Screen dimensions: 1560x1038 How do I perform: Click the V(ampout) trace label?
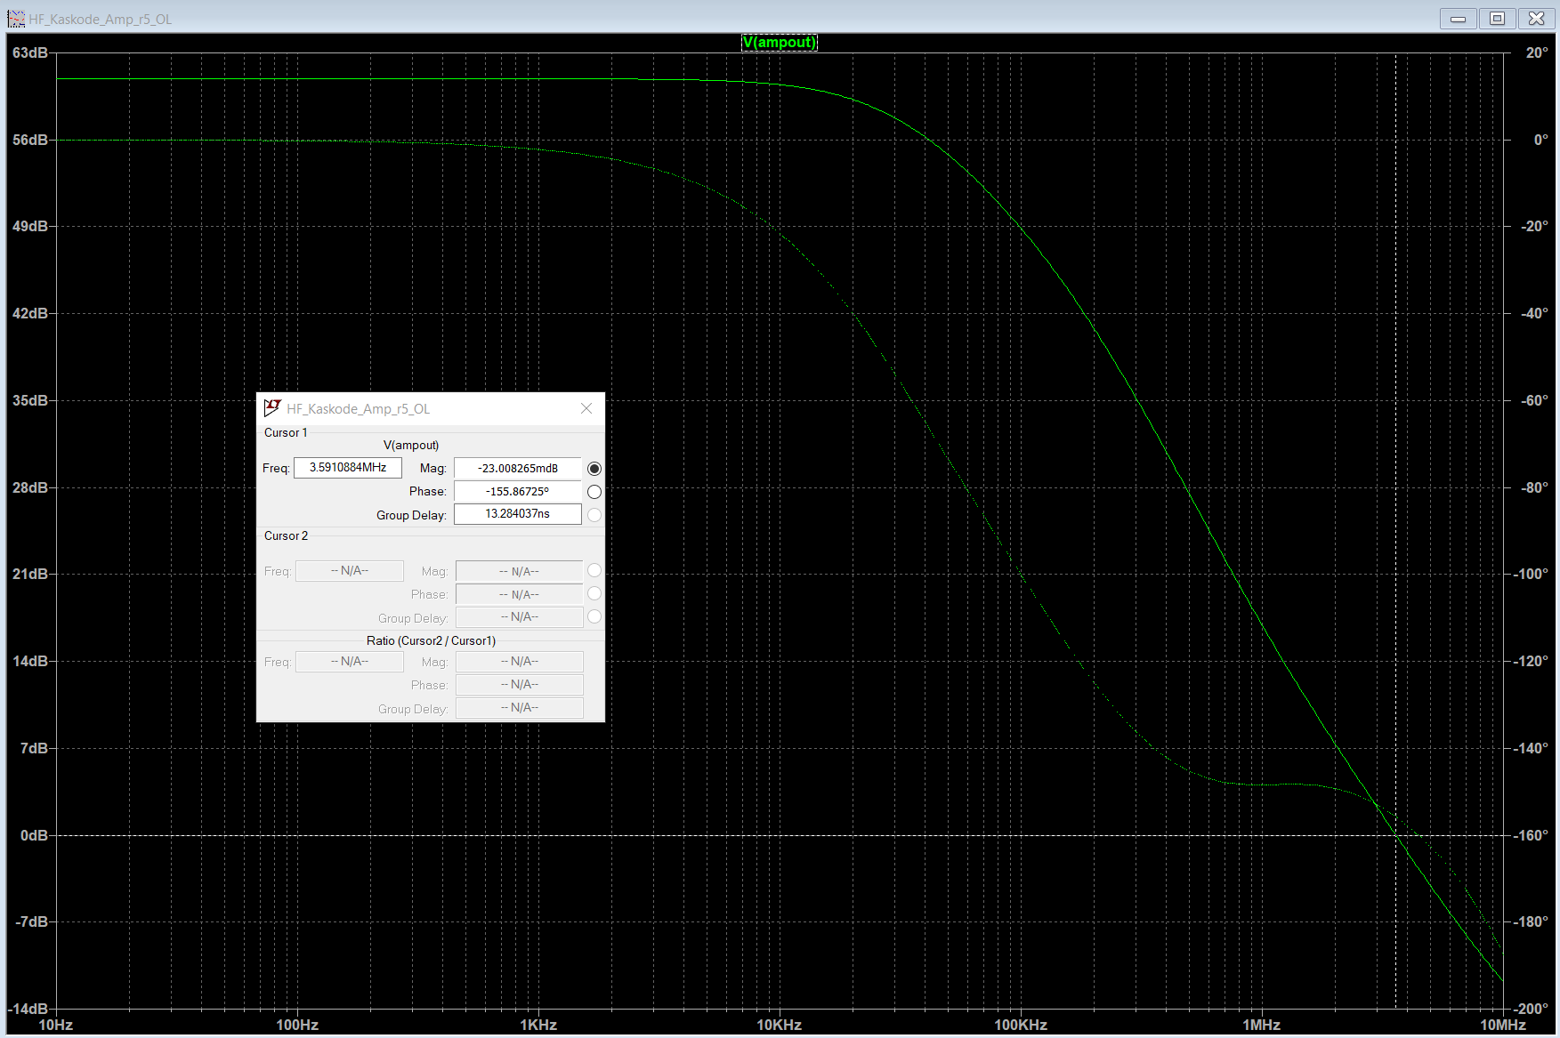pyautogui.click(x=779, y=43)
